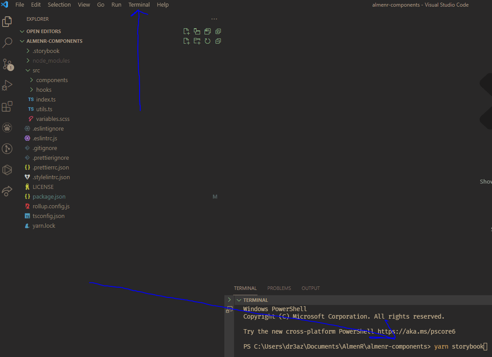Open the Search view in activity bar

(x=7, y=42)
